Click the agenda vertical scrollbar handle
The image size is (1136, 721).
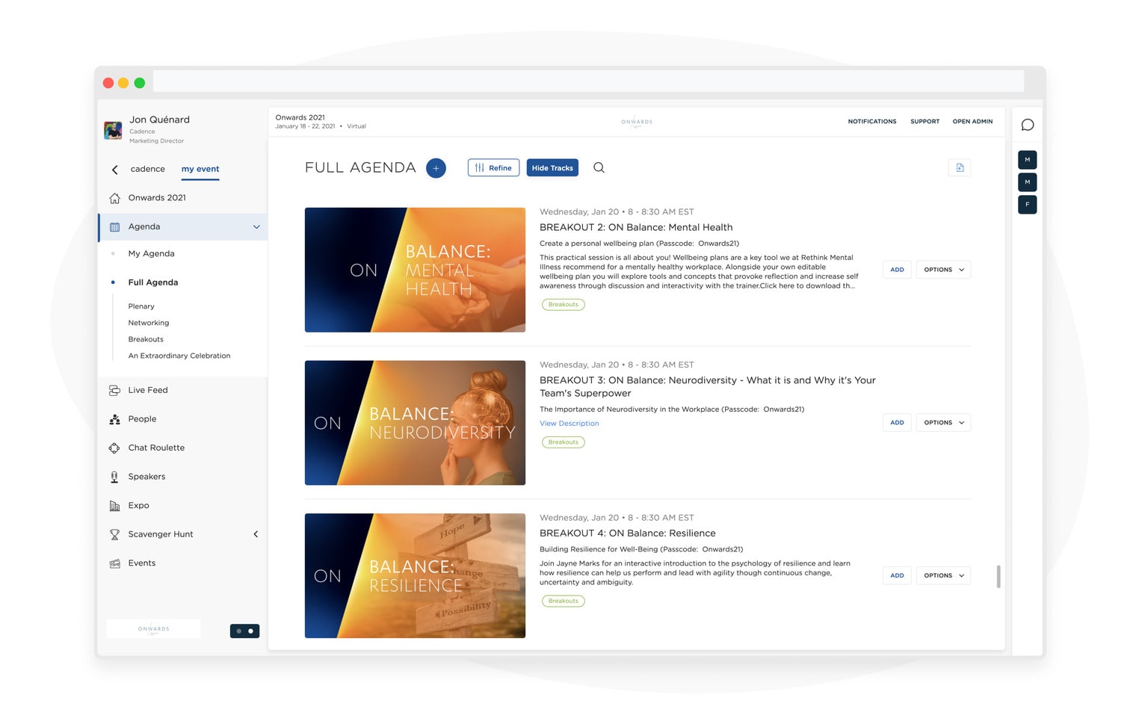point(998,577)
